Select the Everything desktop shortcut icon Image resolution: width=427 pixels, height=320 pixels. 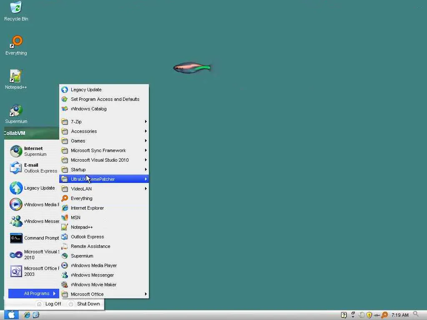click(16, 45)
